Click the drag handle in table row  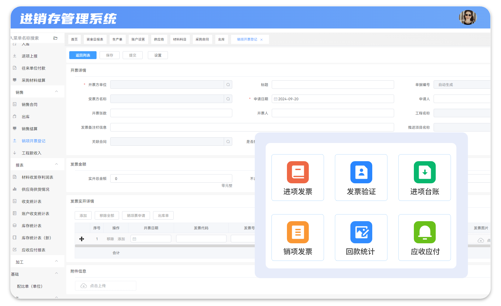pyautogui.click(x=82, y=239)
